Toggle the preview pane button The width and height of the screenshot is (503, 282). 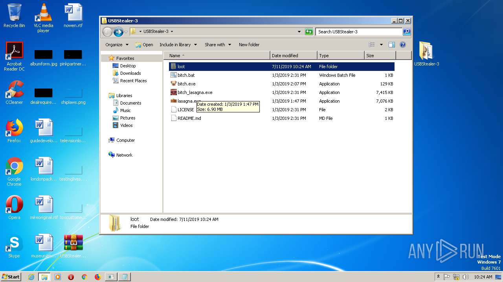tap(391, 45)
